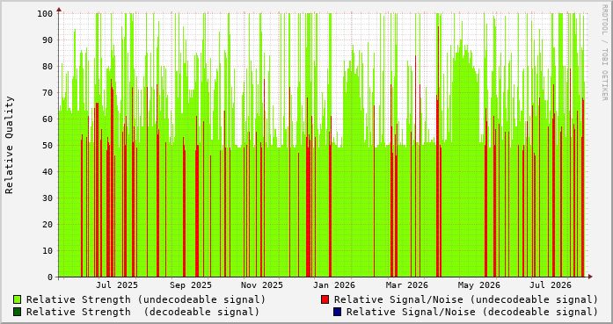Click the 'Mar 2026' time axis label
The width and height of the screenshot is (613, 324).
(407, 285)
